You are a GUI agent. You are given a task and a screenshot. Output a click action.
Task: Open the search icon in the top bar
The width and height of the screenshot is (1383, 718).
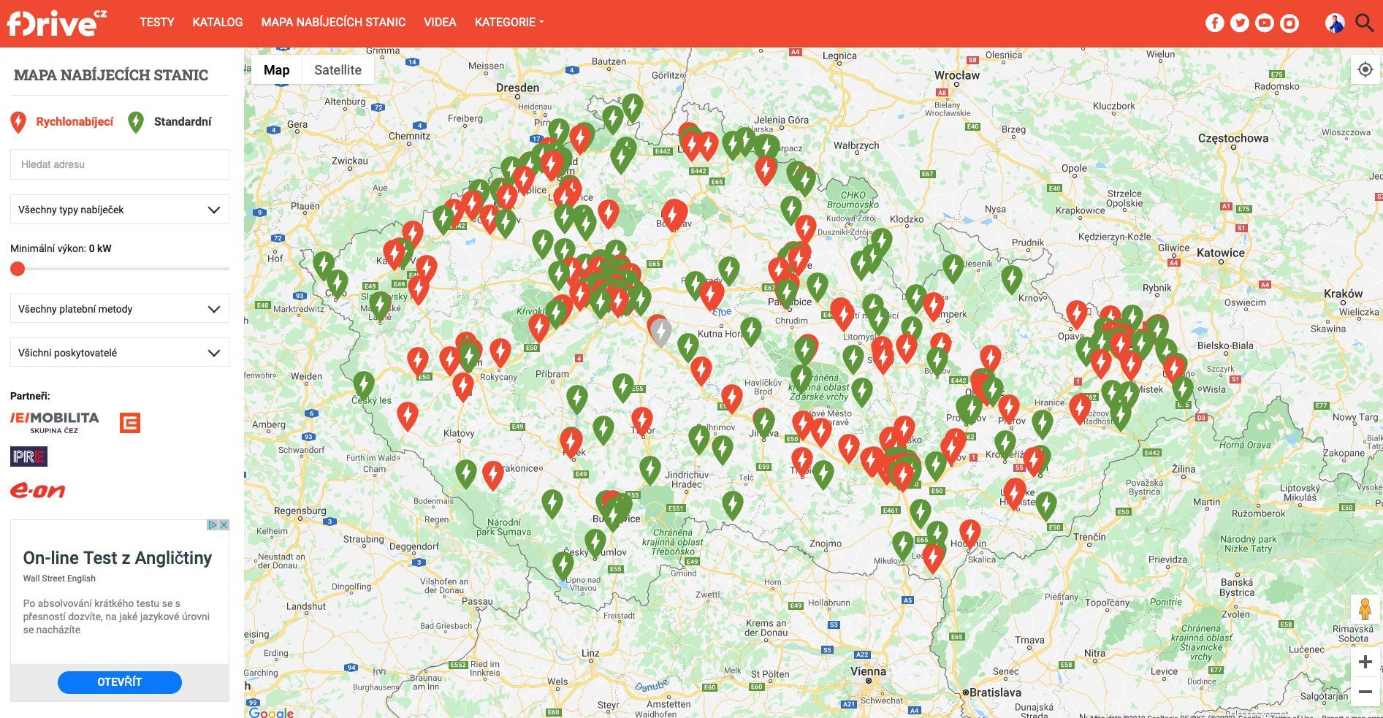point(1364,23)
